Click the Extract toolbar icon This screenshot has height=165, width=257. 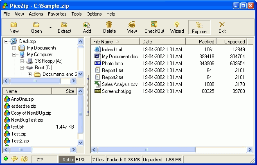(x=64, y=25)
